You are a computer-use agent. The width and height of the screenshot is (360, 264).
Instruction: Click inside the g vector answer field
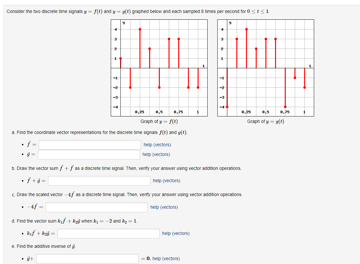tap(89, 155)
